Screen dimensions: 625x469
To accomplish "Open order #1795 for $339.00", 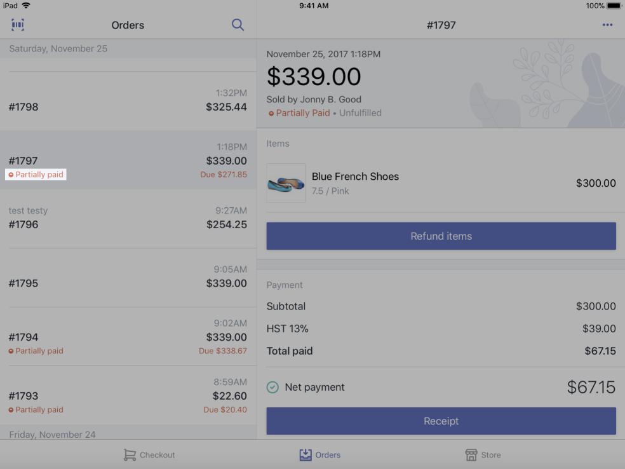I will [128, 277].
